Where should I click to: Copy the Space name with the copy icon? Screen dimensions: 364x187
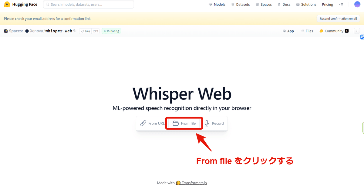pos(75,31)
